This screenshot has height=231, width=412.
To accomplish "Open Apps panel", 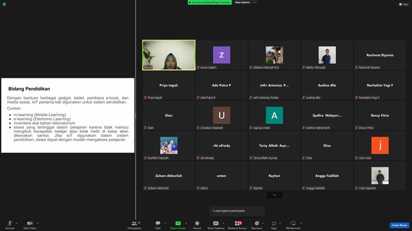I will [x=274, y=225].
